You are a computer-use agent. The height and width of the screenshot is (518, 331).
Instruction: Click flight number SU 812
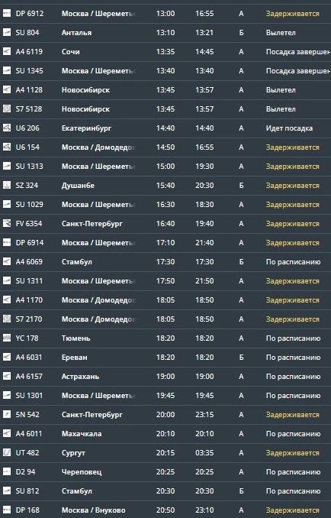click(x=27, y=491)
